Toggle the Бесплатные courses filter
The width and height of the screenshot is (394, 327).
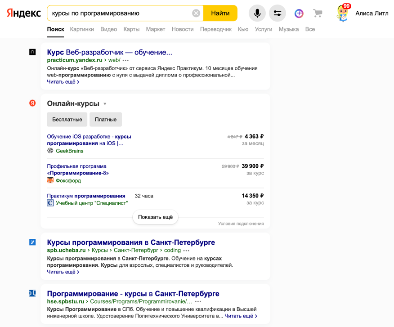67,120
